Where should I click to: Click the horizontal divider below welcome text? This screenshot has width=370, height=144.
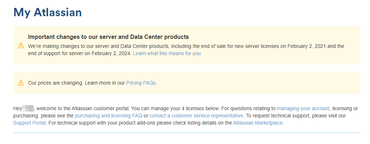[186, 132]
